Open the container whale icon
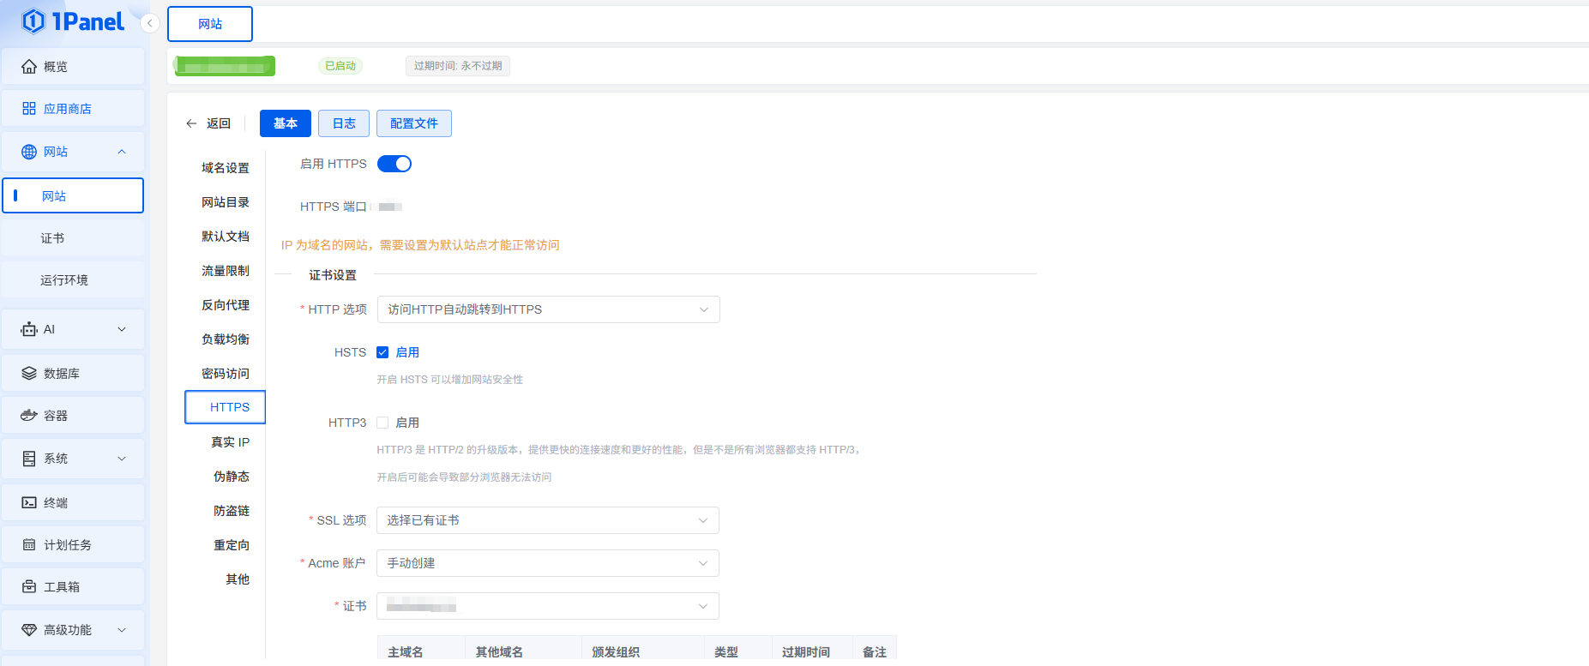 click(29, 416)
